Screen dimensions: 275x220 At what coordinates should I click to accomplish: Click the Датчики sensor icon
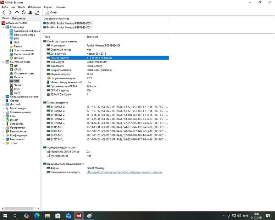point(11,58)
